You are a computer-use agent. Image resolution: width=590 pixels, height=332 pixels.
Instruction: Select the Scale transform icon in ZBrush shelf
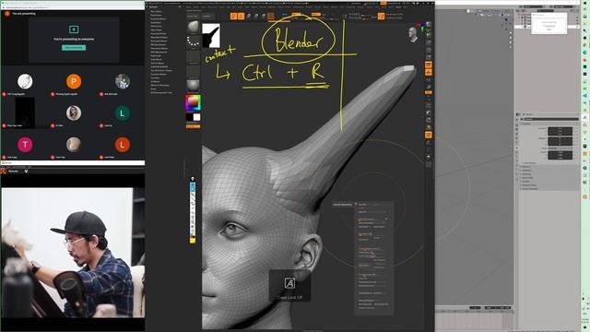click(x=256, y=16)
